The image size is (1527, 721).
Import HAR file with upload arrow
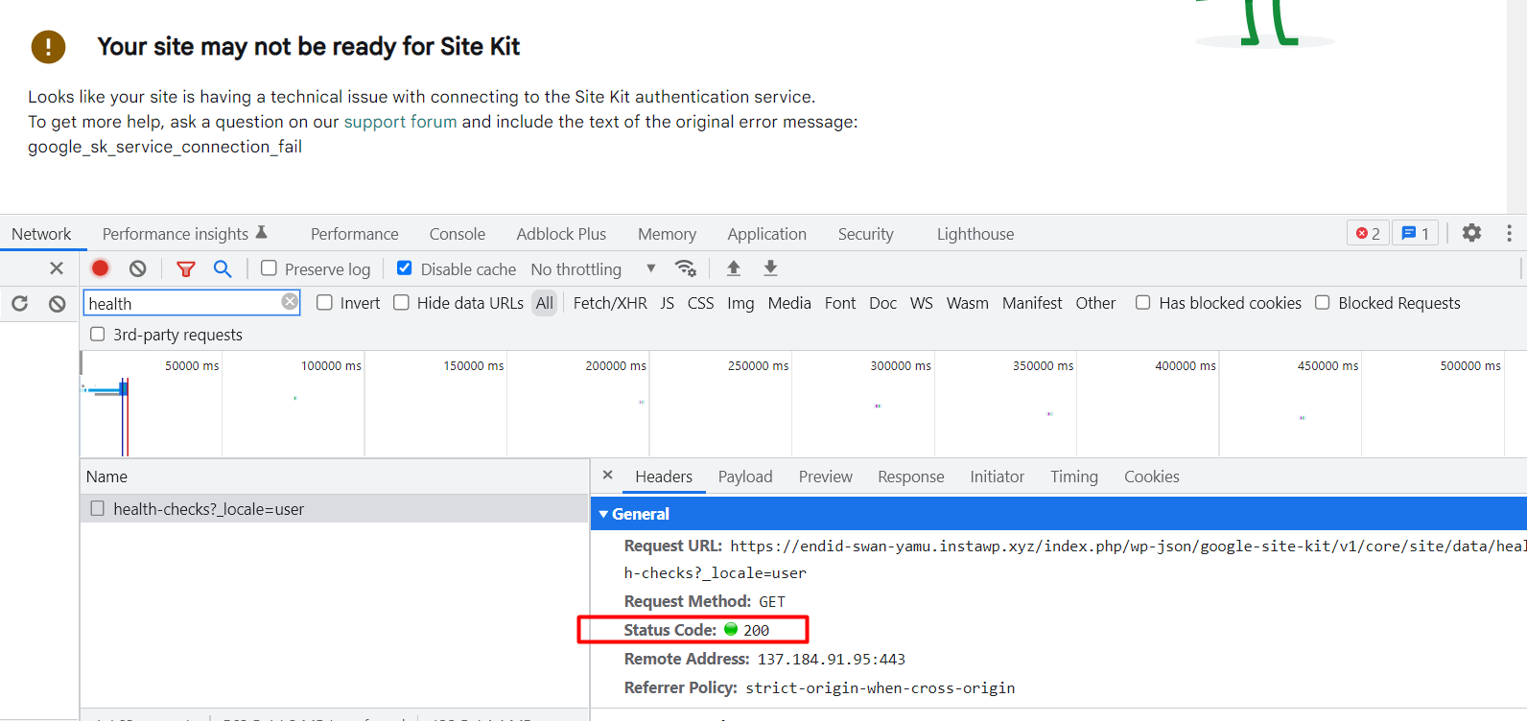click(x=734, y=268)
